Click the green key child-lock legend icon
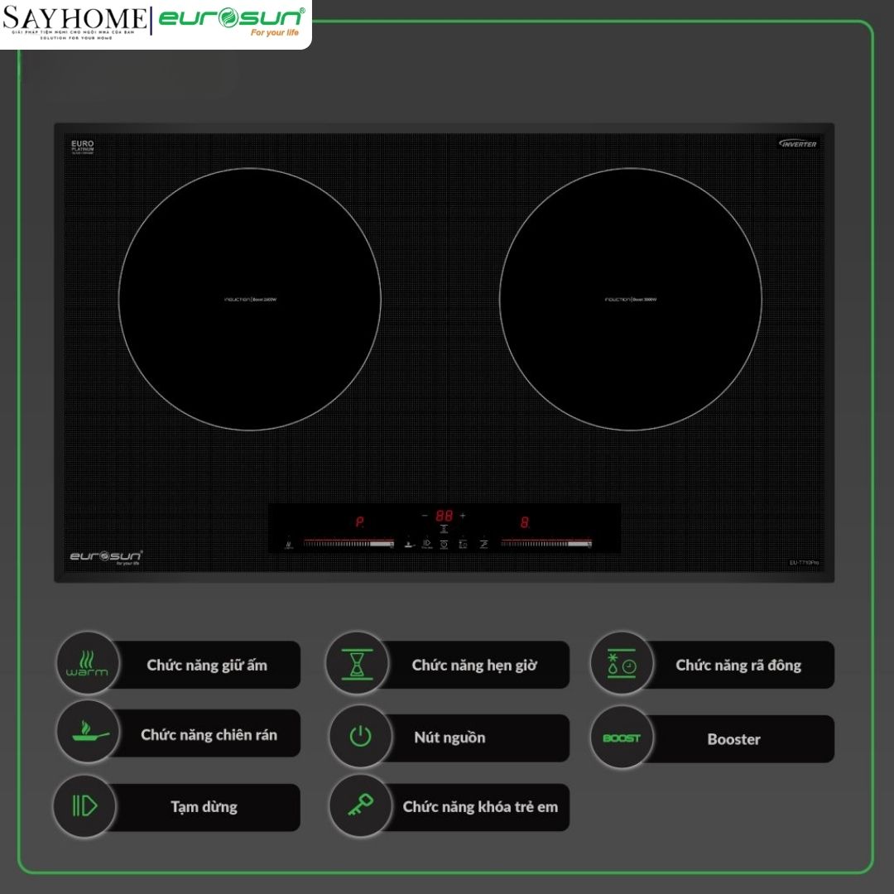This screenshot has height=894, width=894. 360,805
